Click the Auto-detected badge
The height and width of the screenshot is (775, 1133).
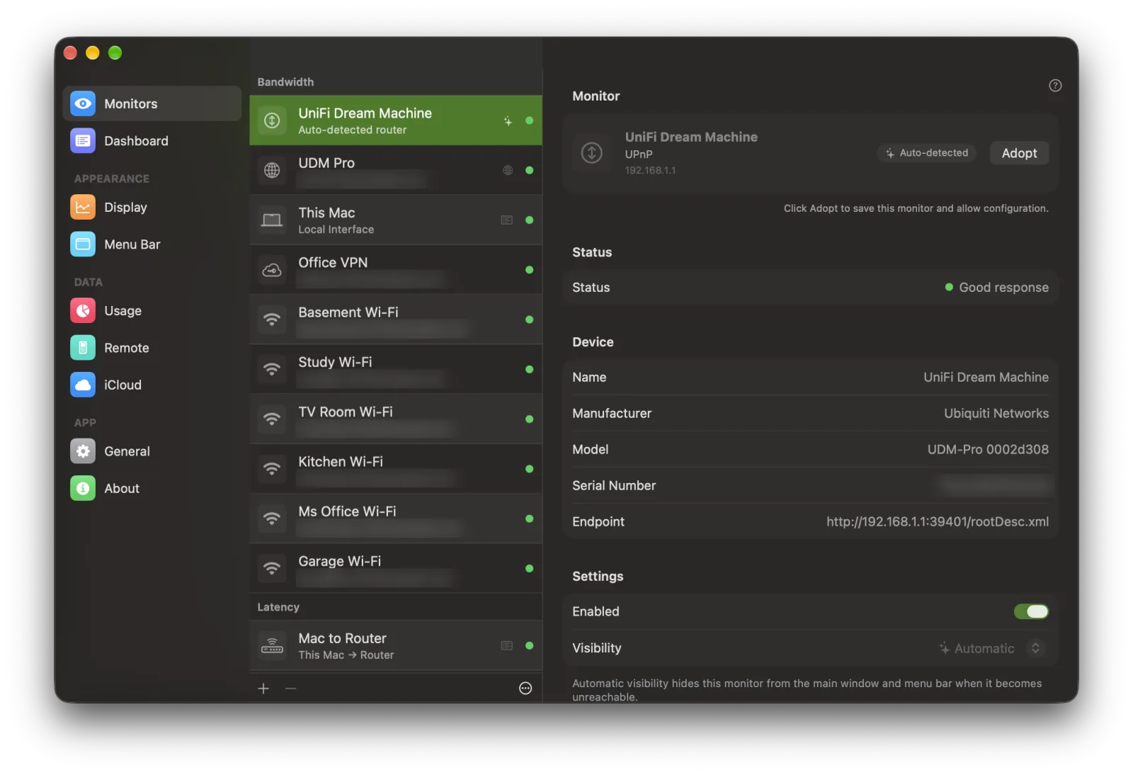pyautogui.click(x=927, y=153)
